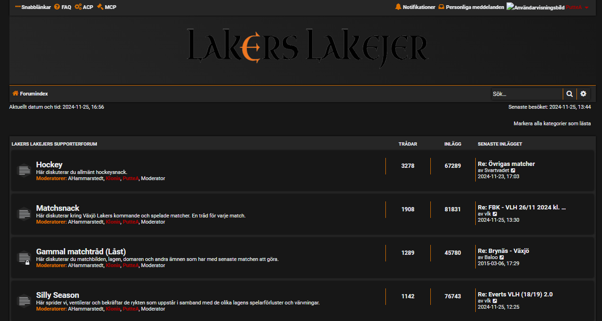Open Lakers Lakejers Supporterforum category heading
This screenshot has height=321, width=602.
[54, 144]
